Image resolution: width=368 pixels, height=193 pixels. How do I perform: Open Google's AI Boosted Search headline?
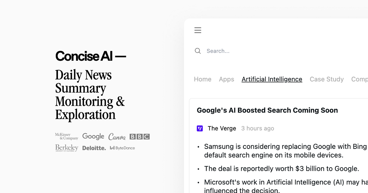[267, 110]
